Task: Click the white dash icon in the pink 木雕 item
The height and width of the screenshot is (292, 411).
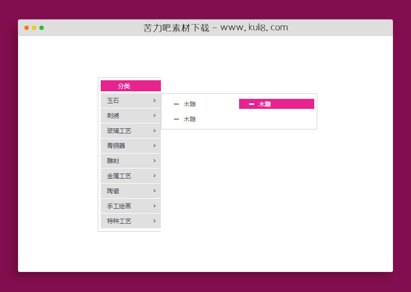Action: pos(252,104)
